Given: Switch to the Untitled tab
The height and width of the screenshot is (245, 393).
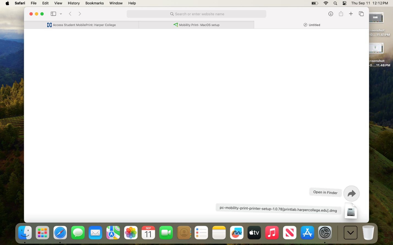Looking at the screenshot, I should [x=312, y=25].
